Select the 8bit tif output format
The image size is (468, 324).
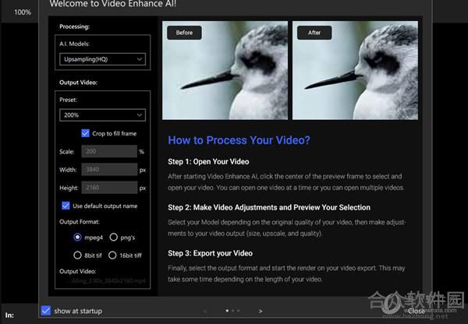pyautogui.click(x=77, y=255)
